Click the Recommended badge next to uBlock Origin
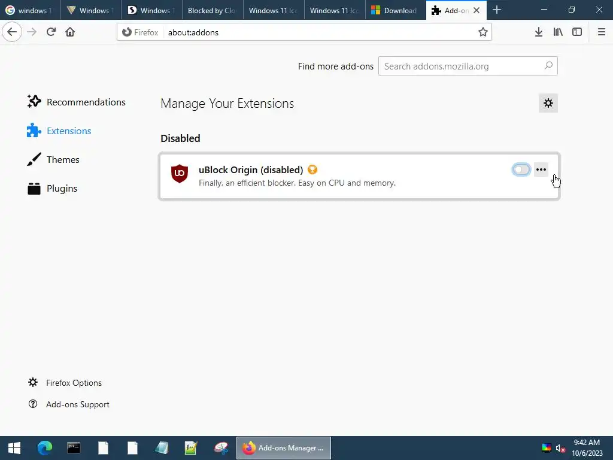The width and height of the screenshot is (613, 460). coord(312,170)
